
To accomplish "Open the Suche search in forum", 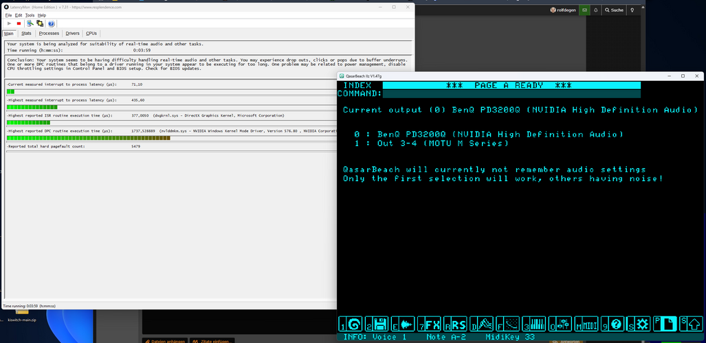I will [x=614, y=10].
